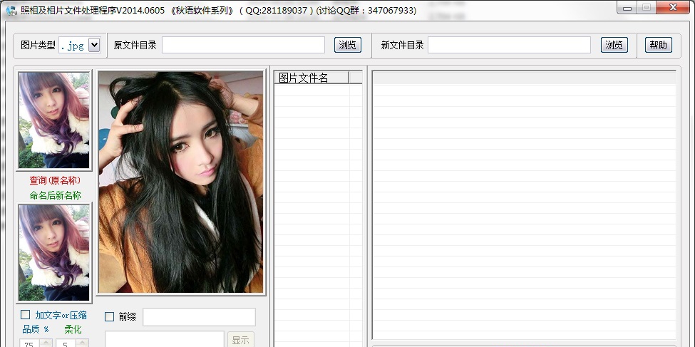Click the 原文件目录 path input field
This screenshot has height=347, width=695.
(243, 45)
